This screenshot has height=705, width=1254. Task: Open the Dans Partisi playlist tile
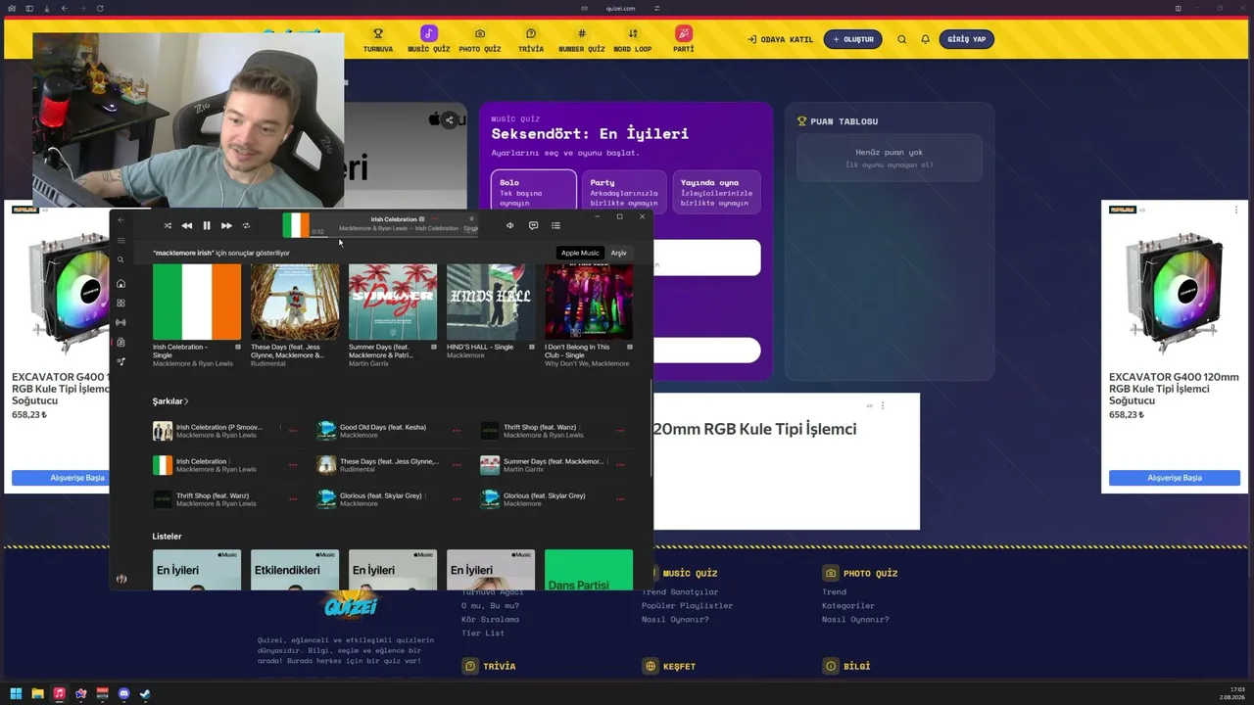(589, 570)
